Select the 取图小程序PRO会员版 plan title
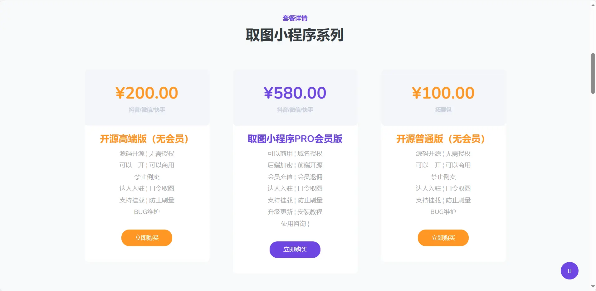The image size is (596, 291). 295,139
